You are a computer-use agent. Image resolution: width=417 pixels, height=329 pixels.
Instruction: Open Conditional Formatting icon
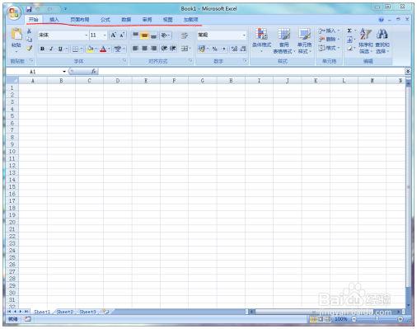pyautogui.click(x=261, y=34)
